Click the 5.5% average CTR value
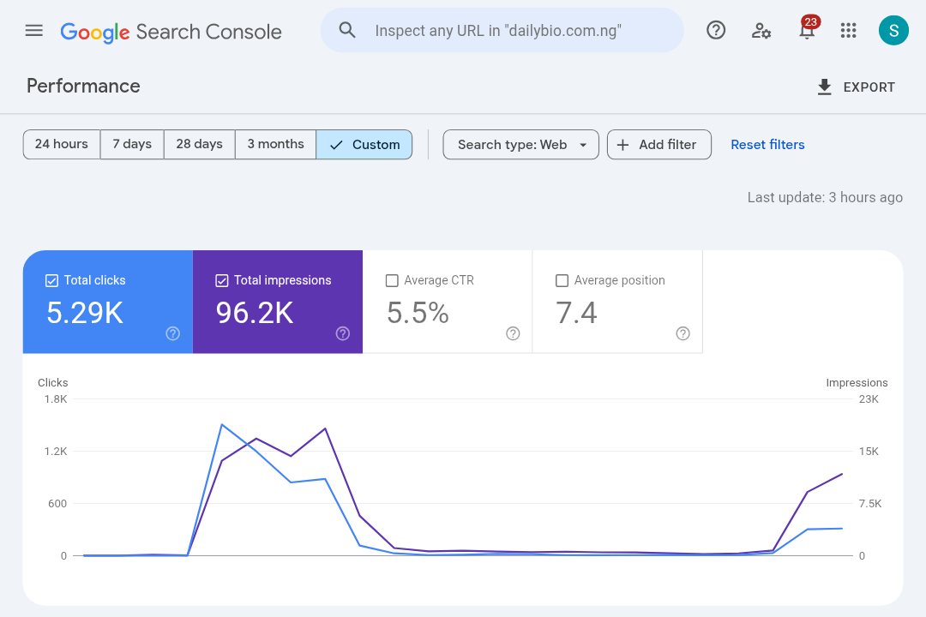The height and width of the screenshot is (617, 926). (x=418, y=313)
